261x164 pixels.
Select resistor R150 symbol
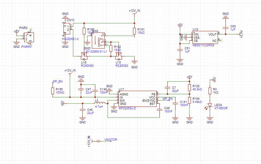pyautogui.click(x=84, y=31)
